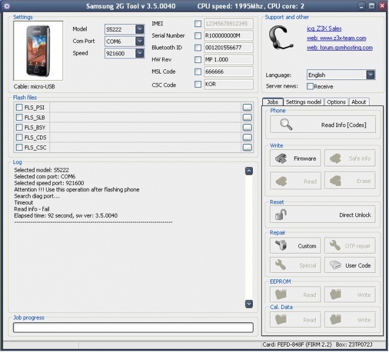Maximize the Samsung 2G Tool window
This screenshot has height=353, width=389.
pos(372,6)
